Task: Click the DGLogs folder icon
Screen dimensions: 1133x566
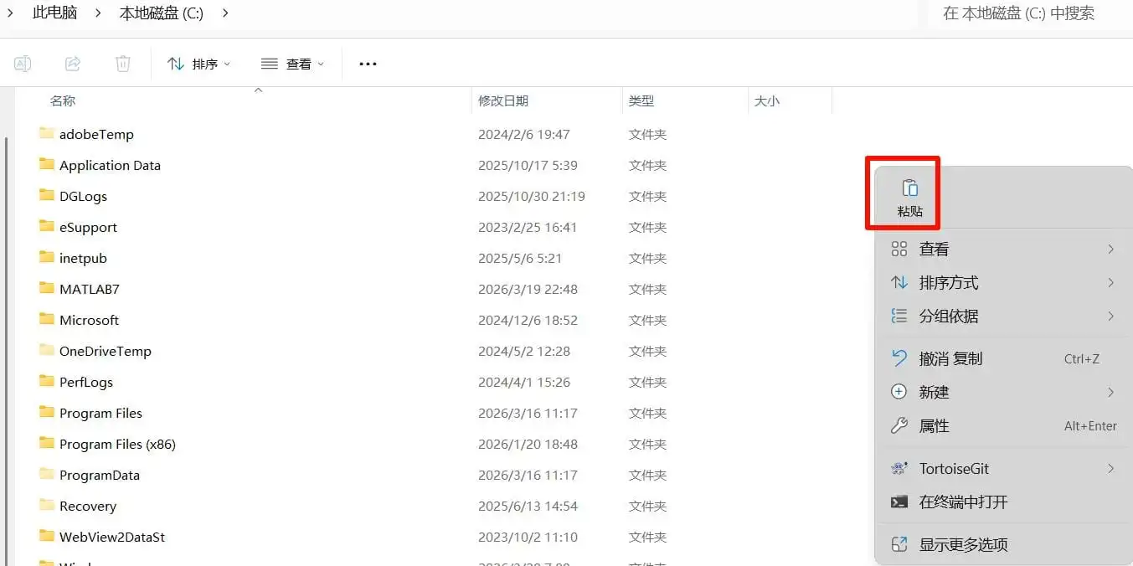Action: tap(47, 195)
